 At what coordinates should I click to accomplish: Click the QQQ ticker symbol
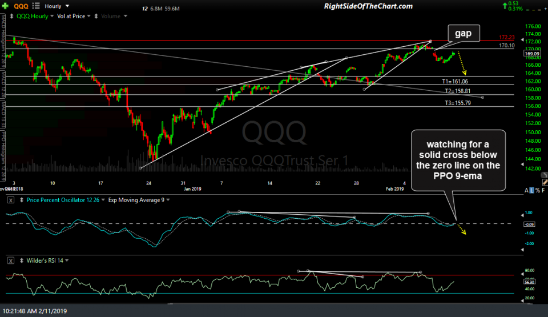pos(21,6)
